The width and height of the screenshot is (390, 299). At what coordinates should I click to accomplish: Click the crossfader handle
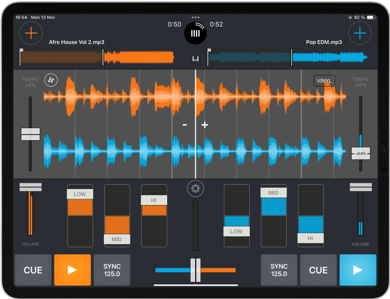point(195,270)
